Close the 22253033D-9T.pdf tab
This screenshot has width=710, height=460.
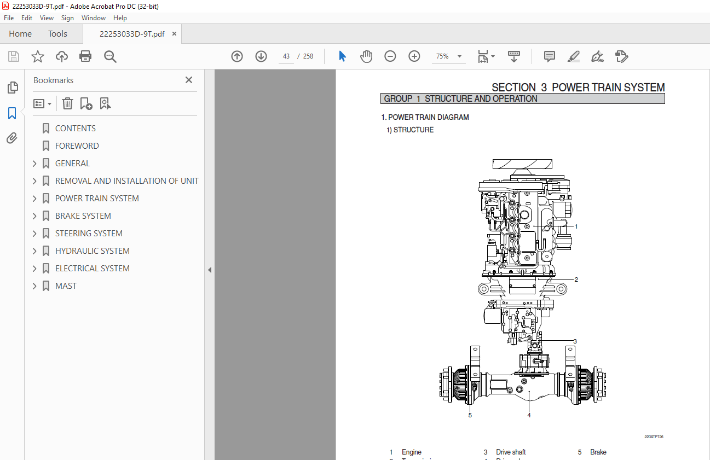174,34
